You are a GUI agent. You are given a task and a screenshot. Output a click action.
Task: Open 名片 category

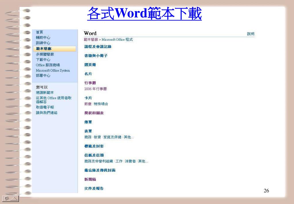coord(88,74)
